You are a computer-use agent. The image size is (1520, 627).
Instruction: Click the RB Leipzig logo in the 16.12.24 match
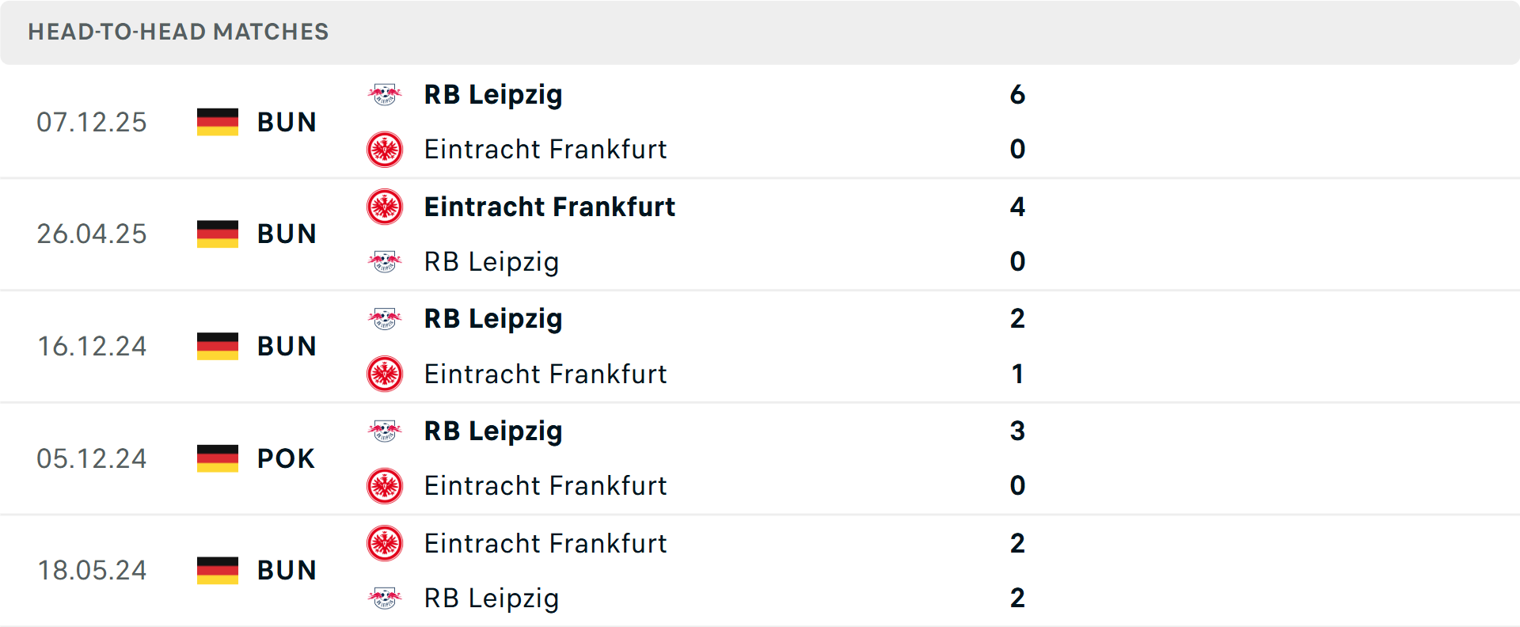click(385, 318)
